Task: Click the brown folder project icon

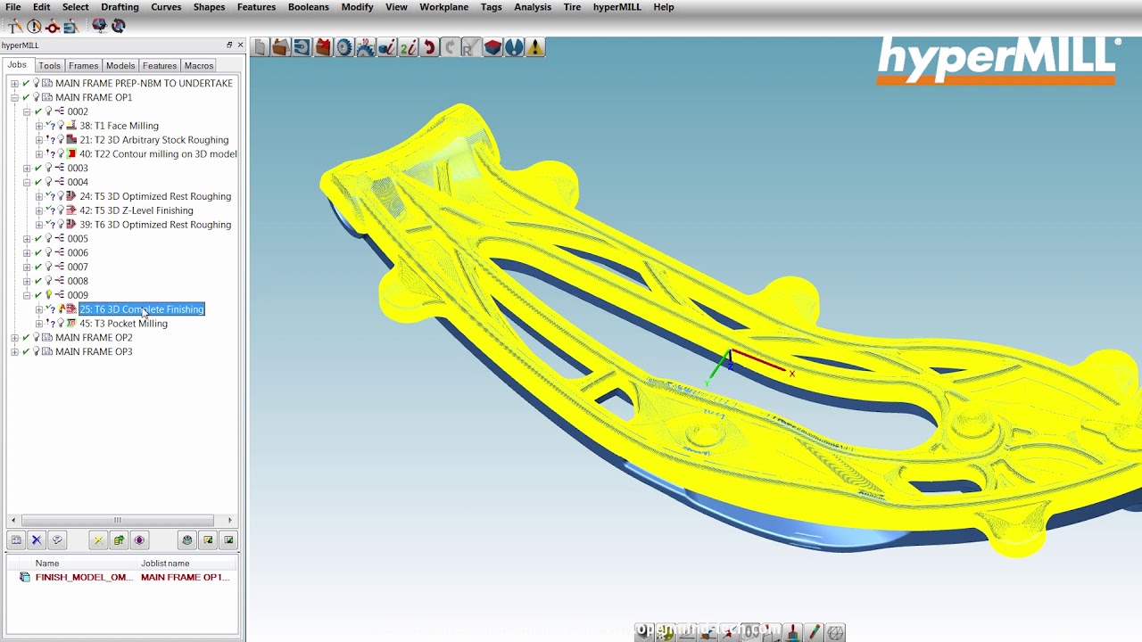Action: click(x=280, y=48)
